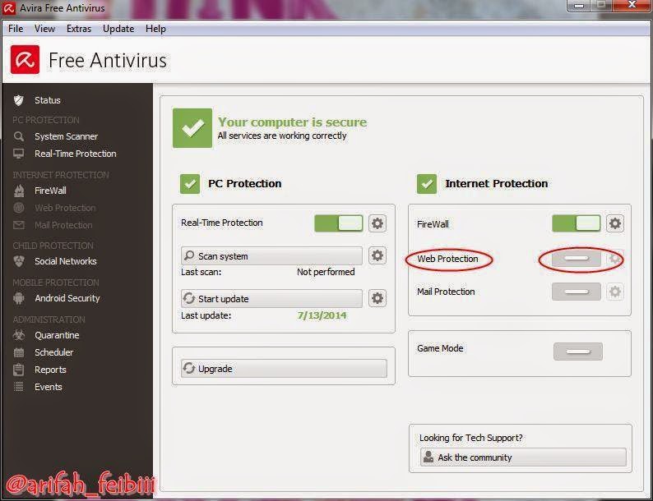The width and height of the screenshot is (653, 501).
Task: Open Reports clipboard icon
Action: (x=19, y=370)
